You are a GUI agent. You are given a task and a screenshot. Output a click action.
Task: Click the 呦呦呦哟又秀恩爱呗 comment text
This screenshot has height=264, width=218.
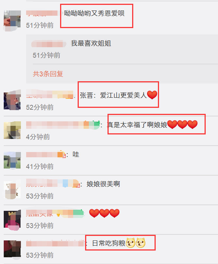[94, 13]
